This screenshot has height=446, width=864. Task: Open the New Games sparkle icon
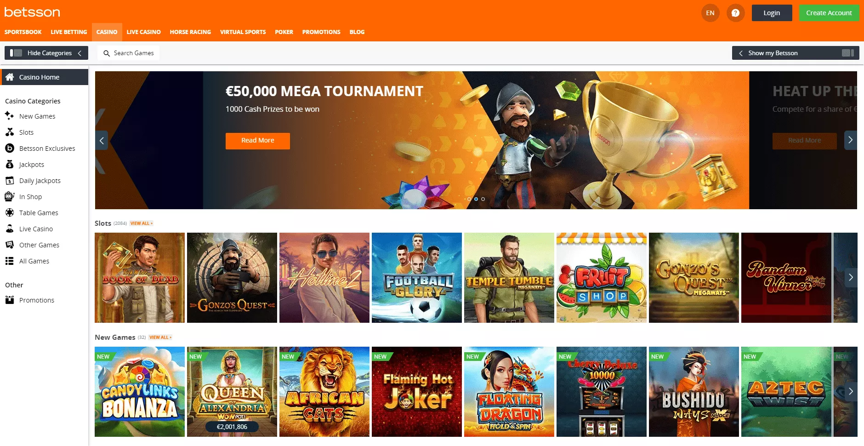click(9, 116)
